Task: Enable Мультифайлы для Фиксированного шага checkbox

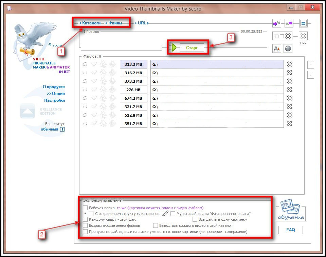Action: pyautogui.click(x=173, y=214)
